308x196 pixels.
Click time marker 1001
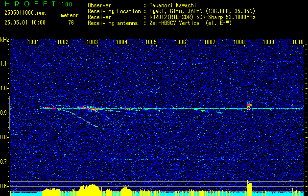click(x=33, y=42)
